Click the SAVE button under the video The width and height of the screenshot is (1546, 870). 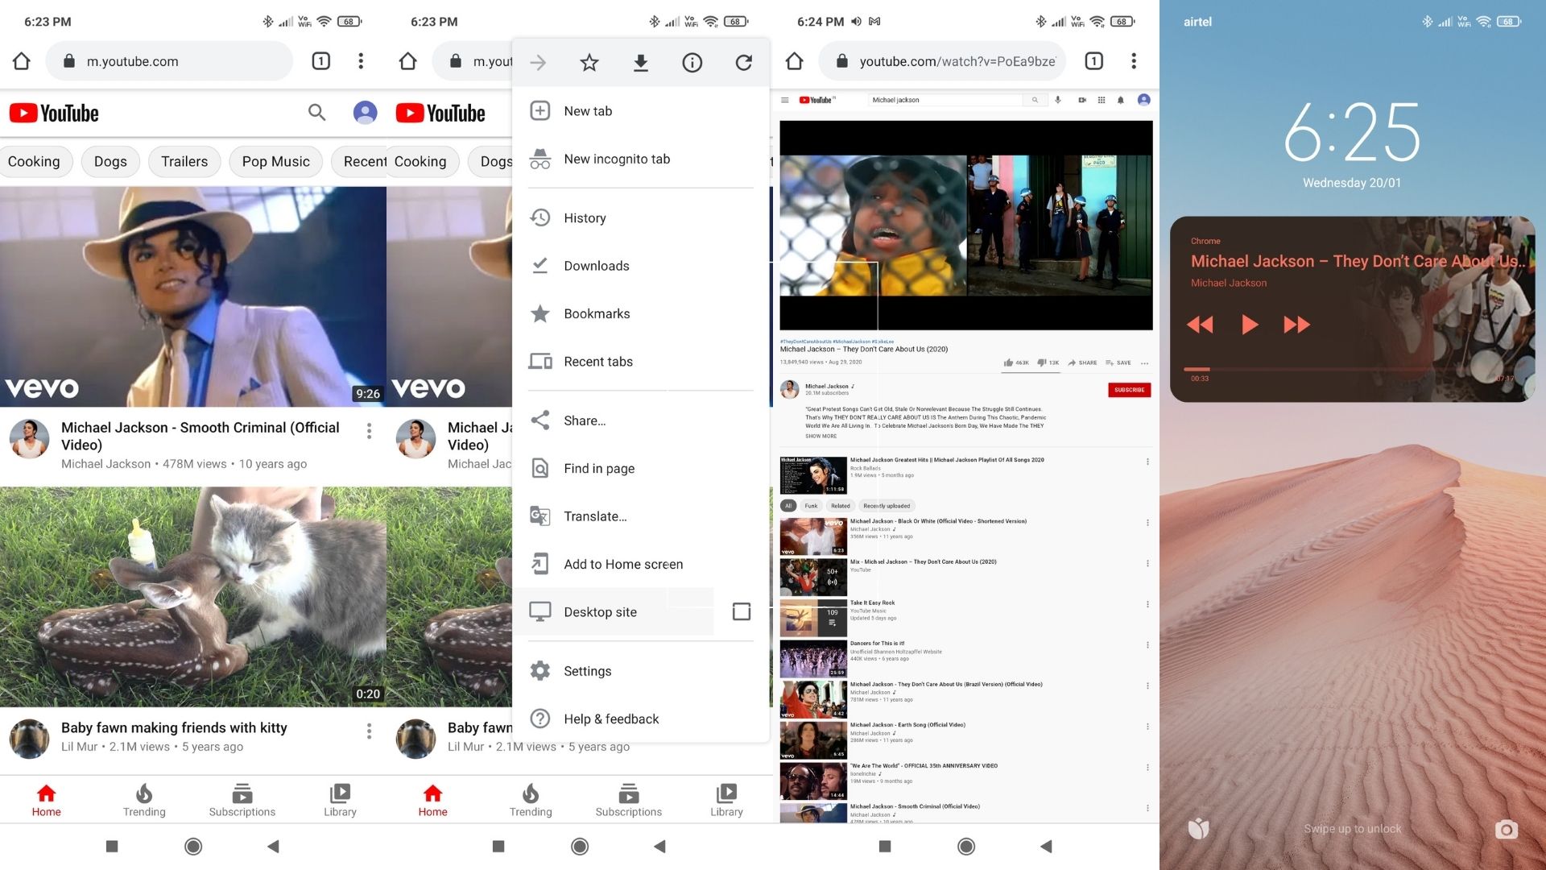(x=1118, y=362)
